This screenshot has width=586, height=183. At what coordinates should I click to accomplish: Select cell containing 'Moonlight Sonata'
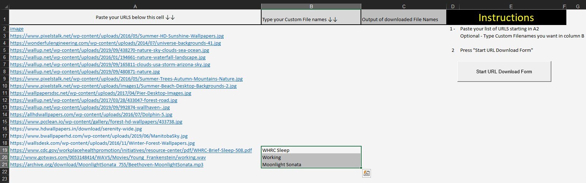(311, 164)
